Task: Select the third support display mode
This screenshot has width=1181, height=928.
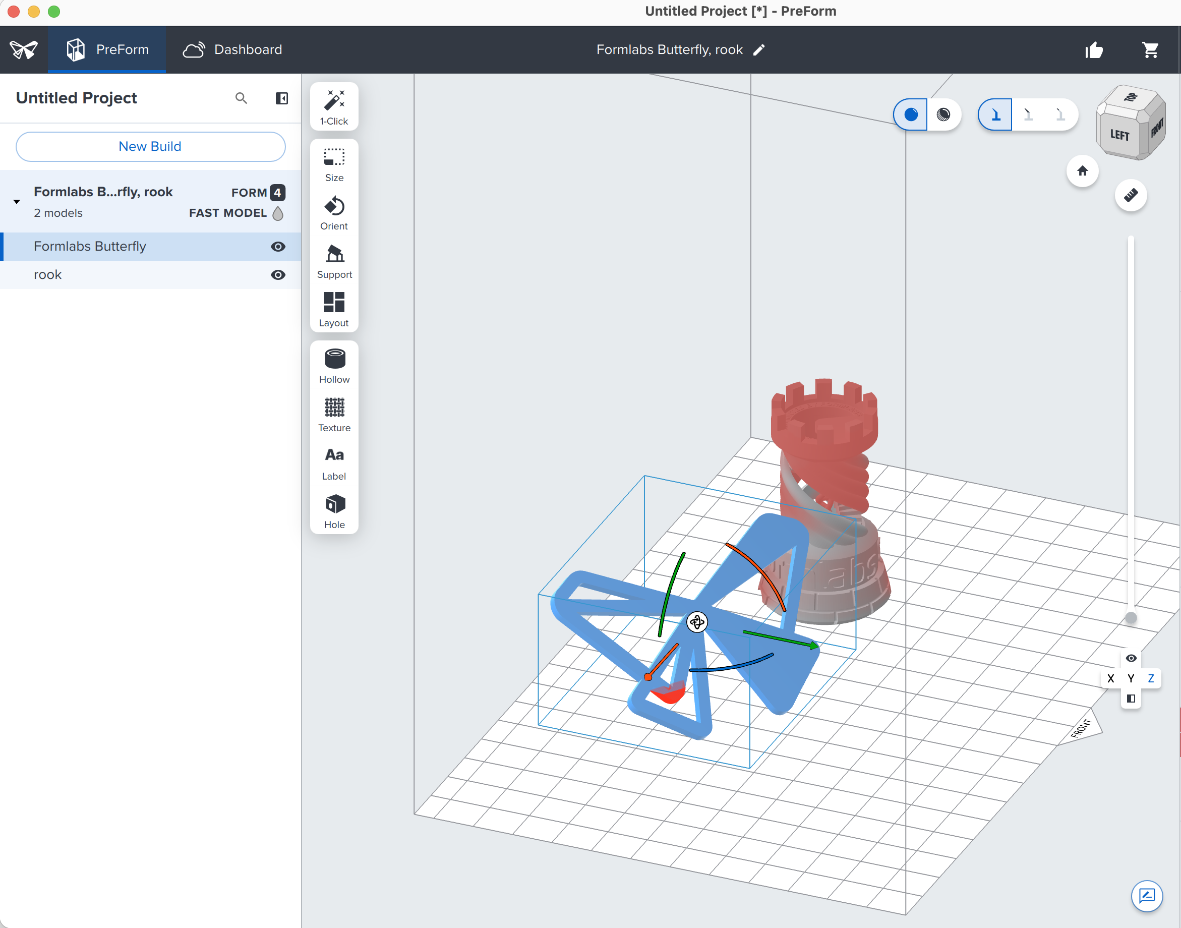Action: pyautogui.click(x=1060, y=114)
